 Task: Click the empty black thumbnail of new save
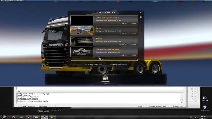[x=82, y=20]
